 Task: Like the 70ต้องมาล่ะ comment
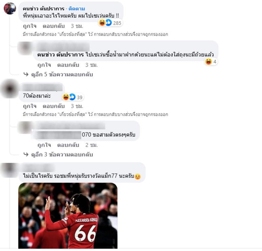pos(29,106)
